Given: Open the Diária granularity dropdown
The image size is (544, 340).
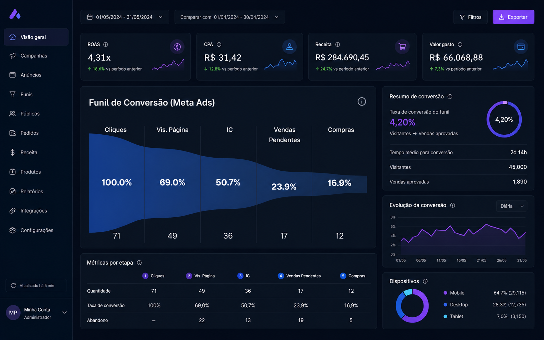Looking at the screenshot, I should pyautogui.click(x=512, y=206).
